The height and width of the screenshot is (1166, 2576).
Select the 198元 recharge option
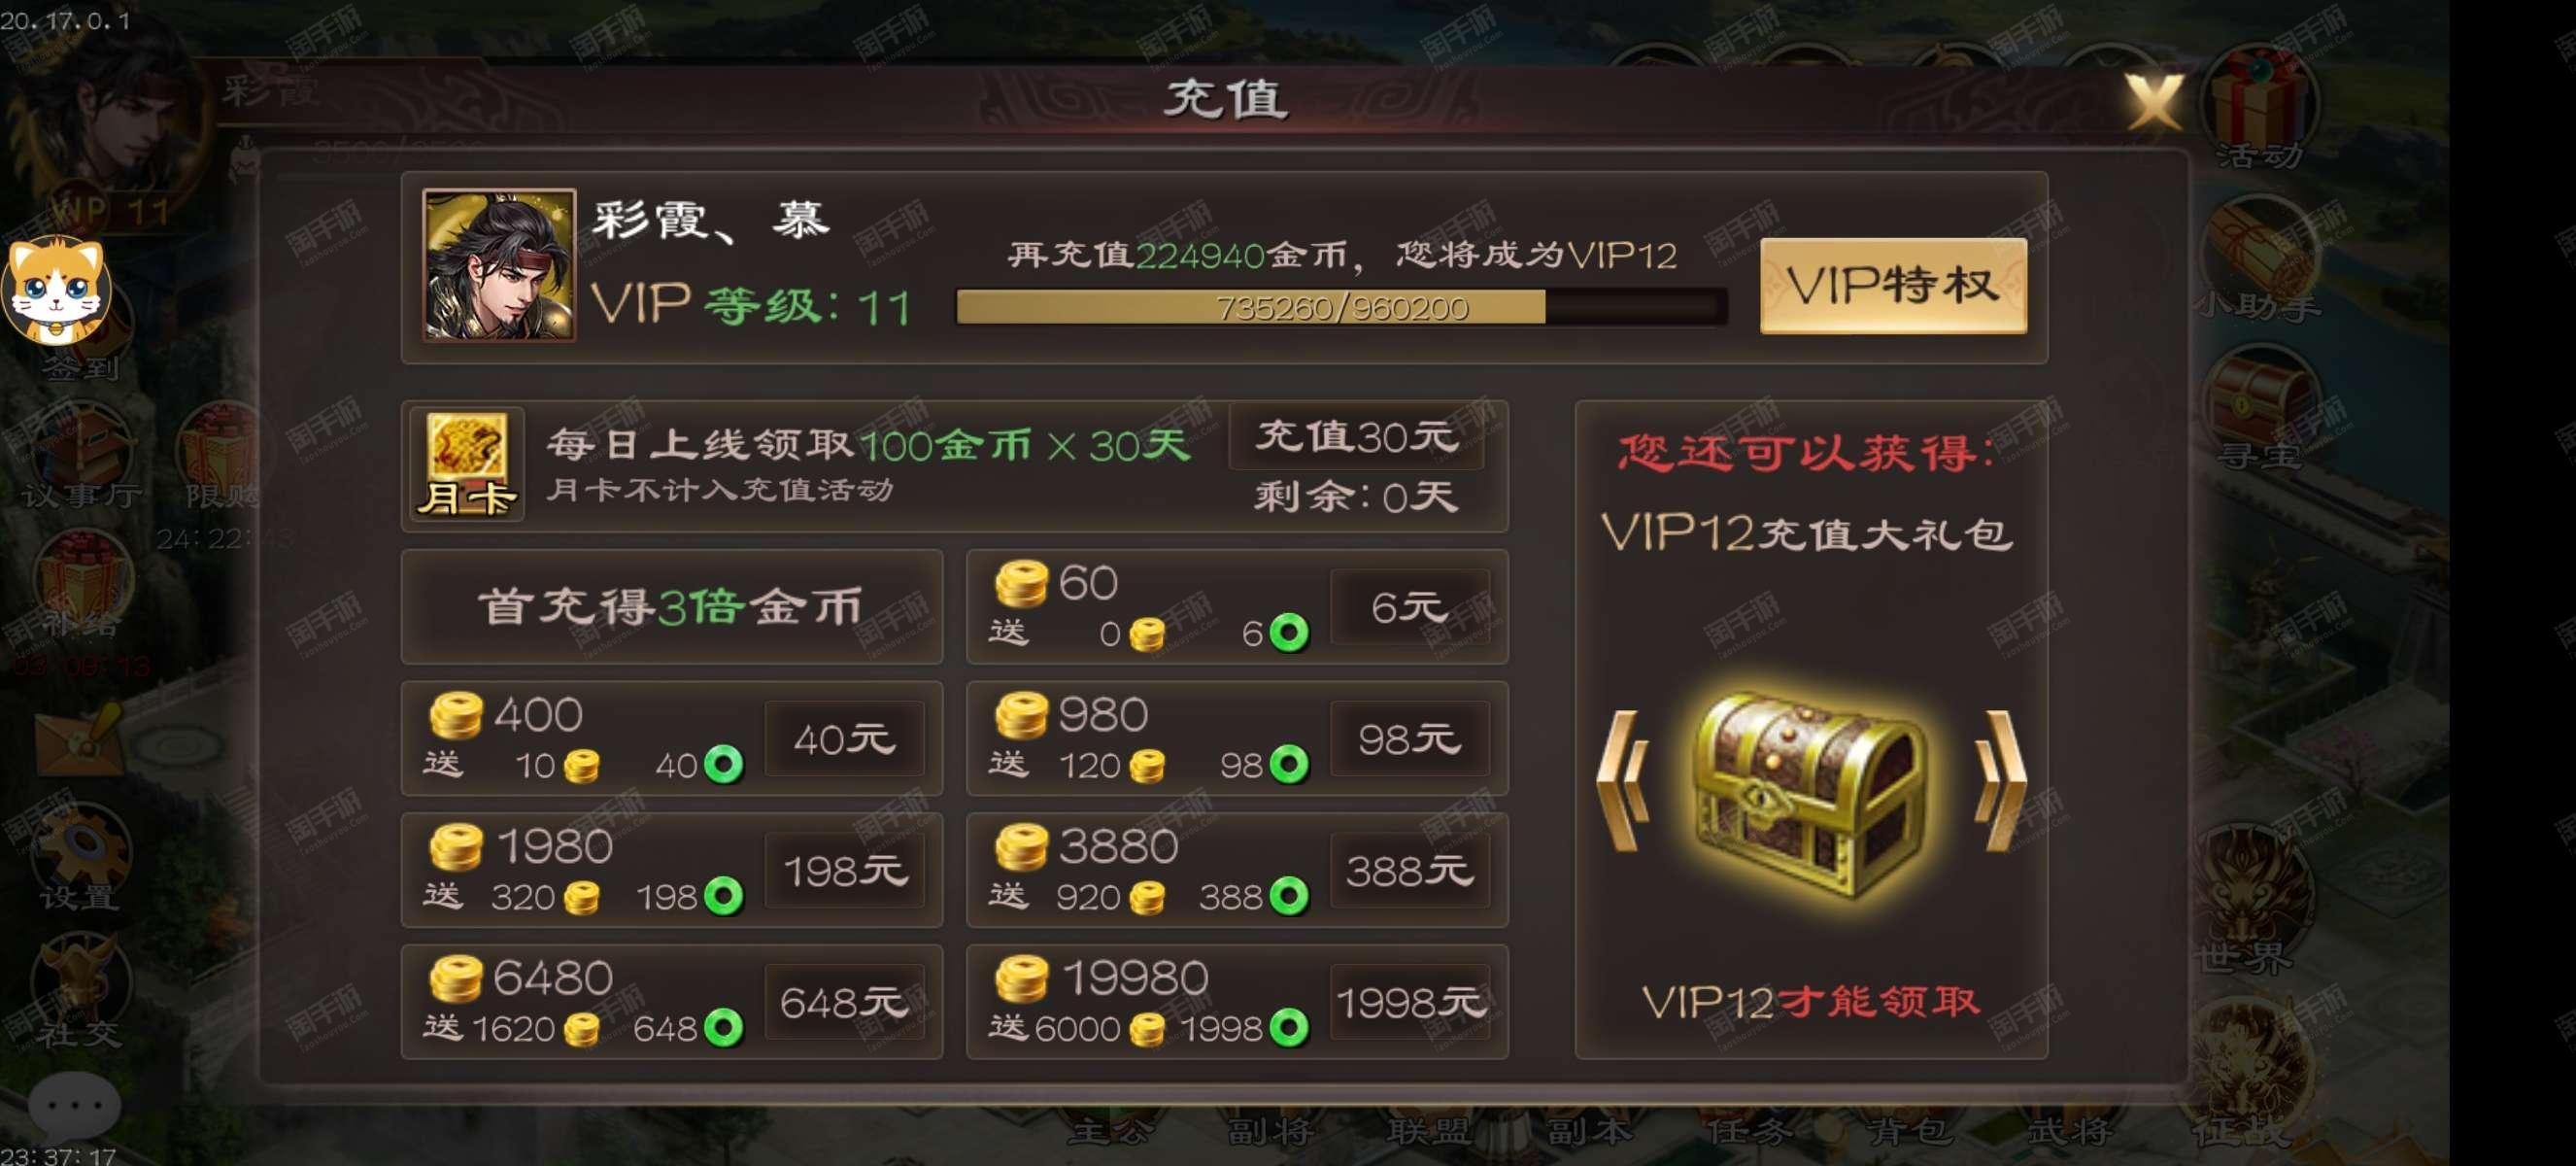tap(844, 871)
